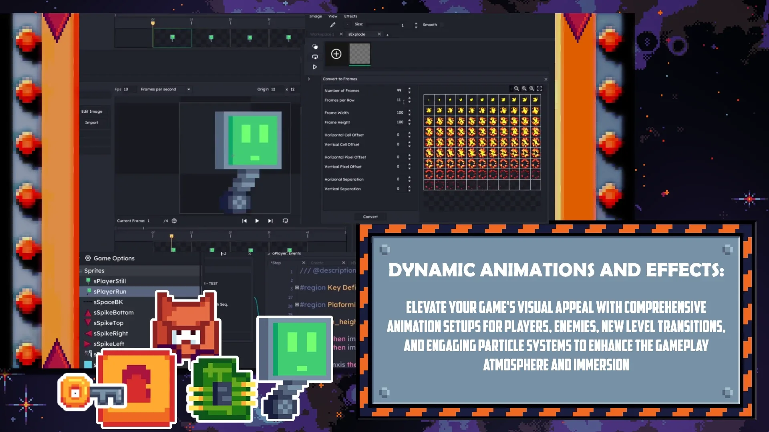Fit the sprite sheet preview to screen
Screen dimensions: 769x432
point(539,88)
